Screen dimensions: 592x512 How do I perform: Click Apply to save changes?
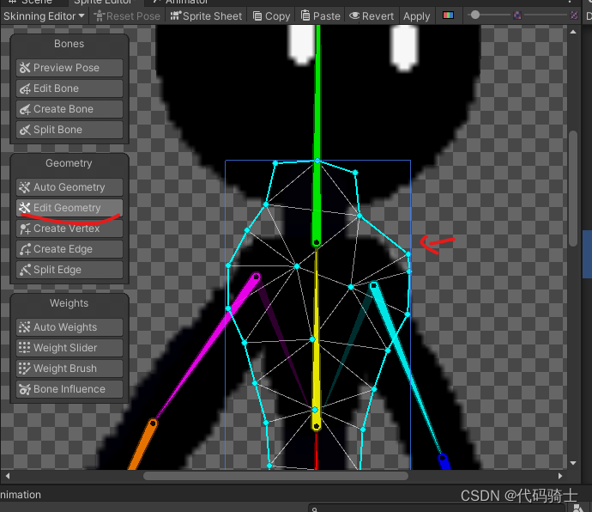pyautogui.click(x=416, y=16)
